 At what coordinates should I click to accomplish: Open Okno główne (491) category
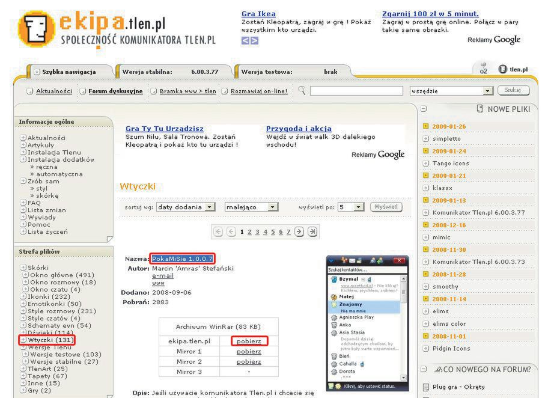pyautogui.click(x=62, y=275)
